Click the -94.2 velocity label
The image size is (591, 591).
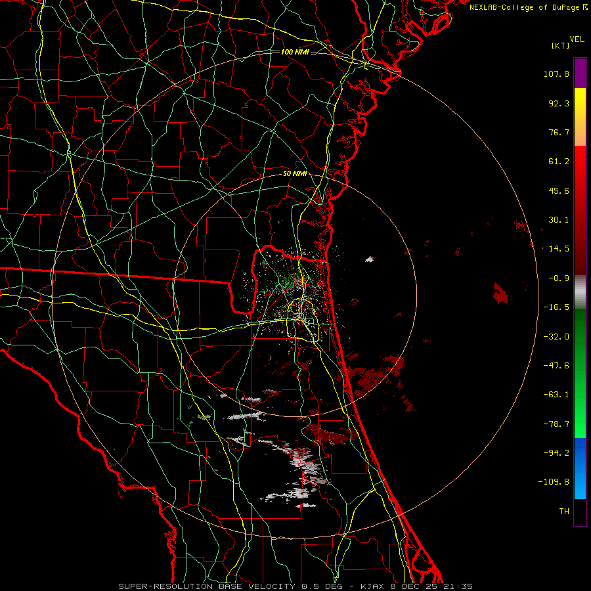coord(556,452)
